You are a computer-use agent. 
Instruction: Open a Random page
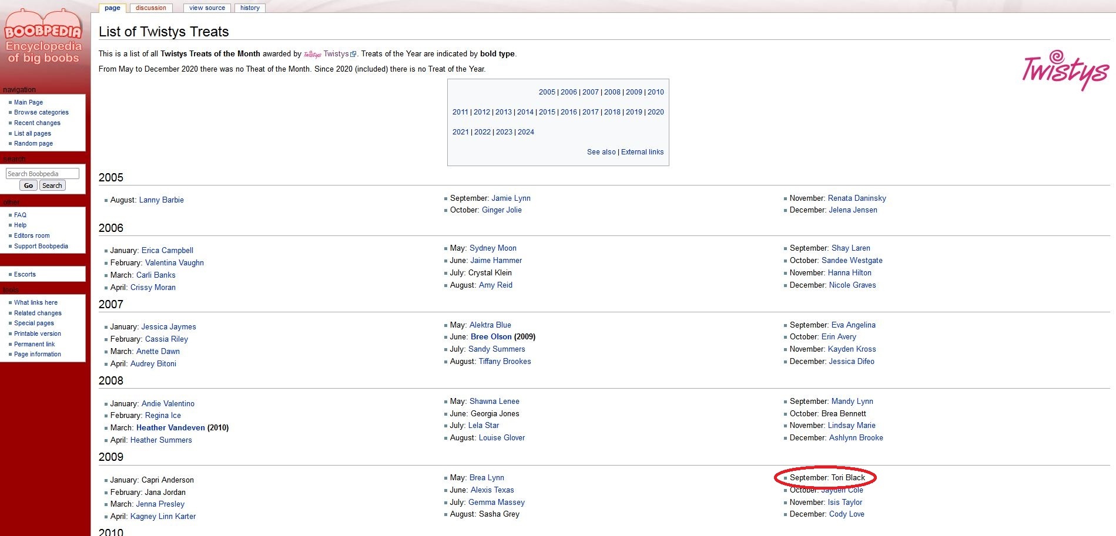pos(33,143)
